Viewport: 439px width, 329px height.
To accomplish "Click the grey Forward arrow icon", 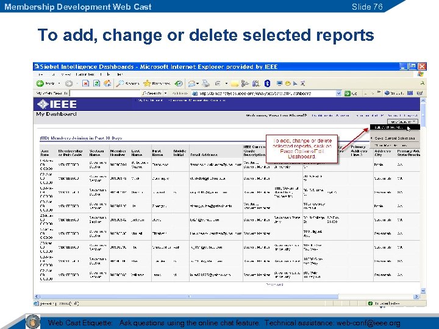I will [x=68, y=83].
